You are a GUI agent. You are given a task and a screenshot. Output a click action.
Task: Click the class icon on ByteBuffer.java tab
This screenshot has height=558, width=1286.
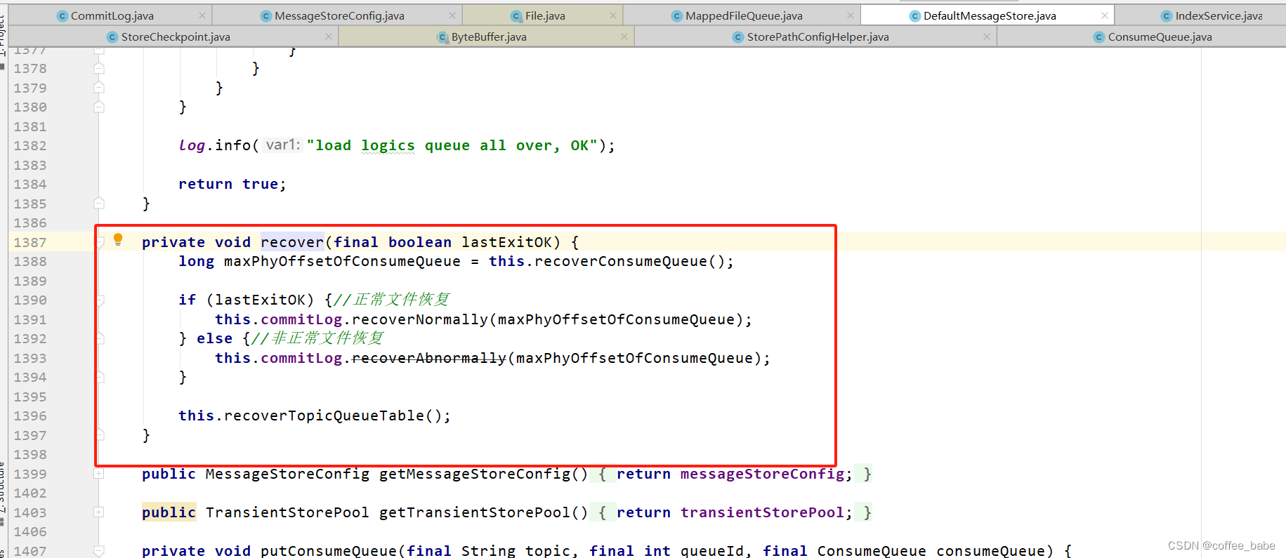coord(443,37)
